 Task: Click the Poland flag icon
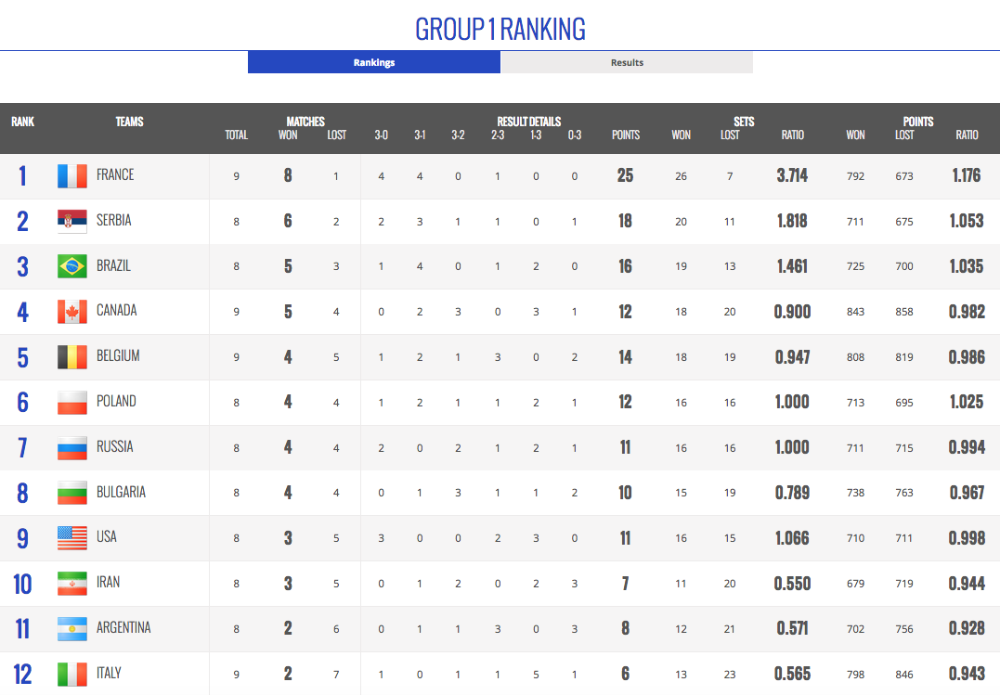pyautogui.click(x=71, y=402)
